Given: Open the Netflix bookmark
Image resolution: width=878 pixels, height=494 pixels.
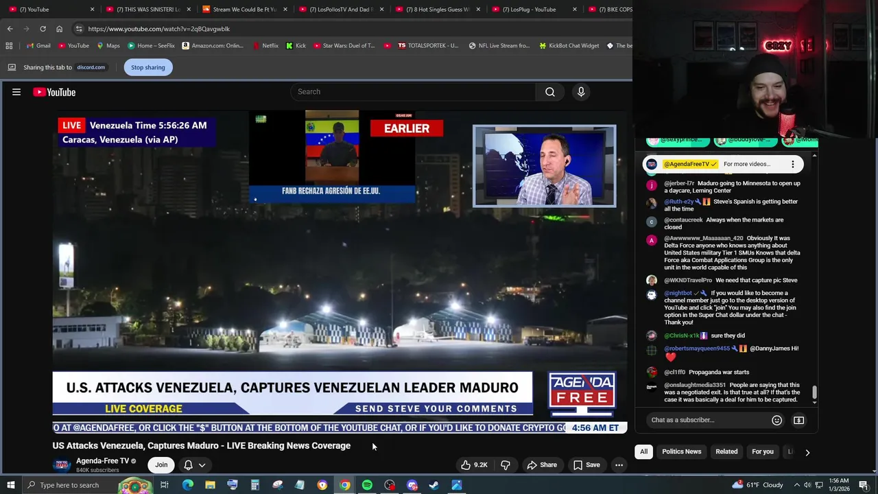Looking at the screenshot, I should pyautogui.click(x=265, y=46).
